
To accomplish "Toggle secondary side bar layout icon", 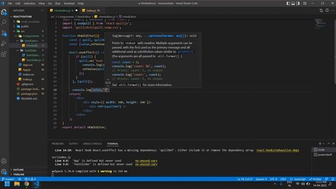I will 298,3.
